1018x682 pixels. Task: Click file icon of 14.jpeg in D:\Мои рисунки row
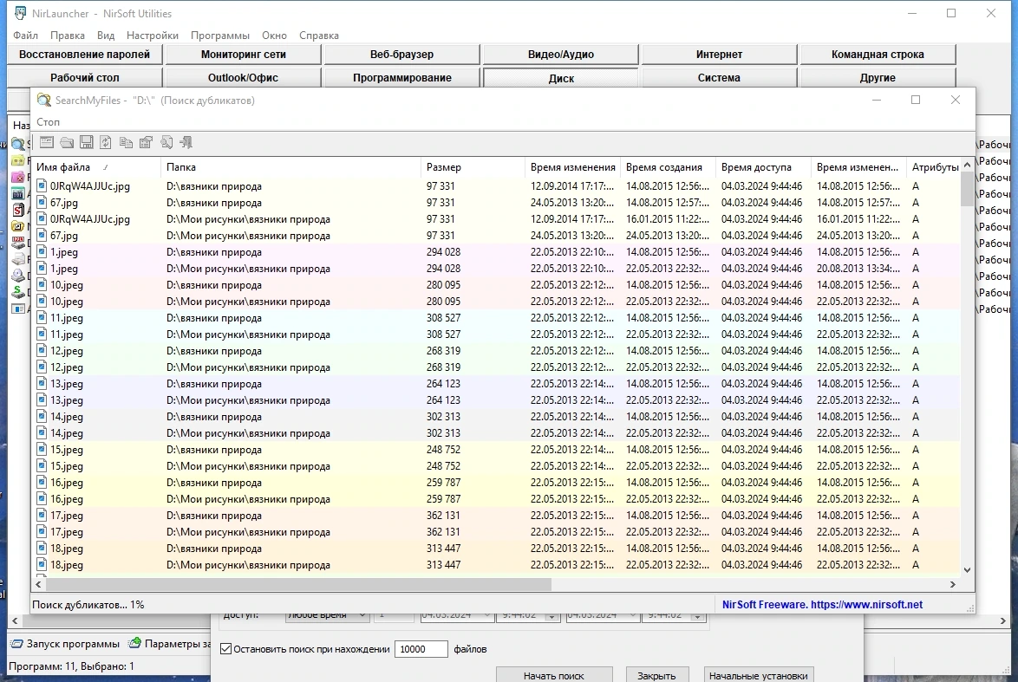pos(42,432)
